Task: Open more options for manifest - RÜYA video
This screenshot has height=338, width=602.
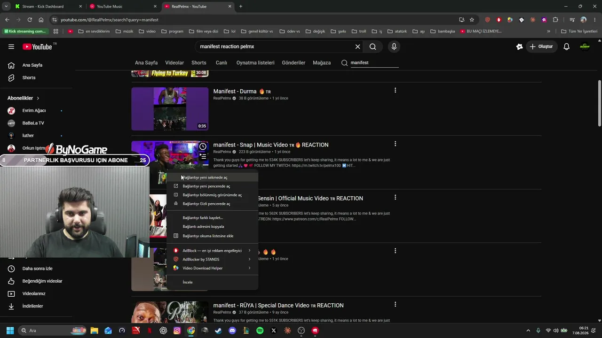Action: pyautogui.click(x=395, y=304)
